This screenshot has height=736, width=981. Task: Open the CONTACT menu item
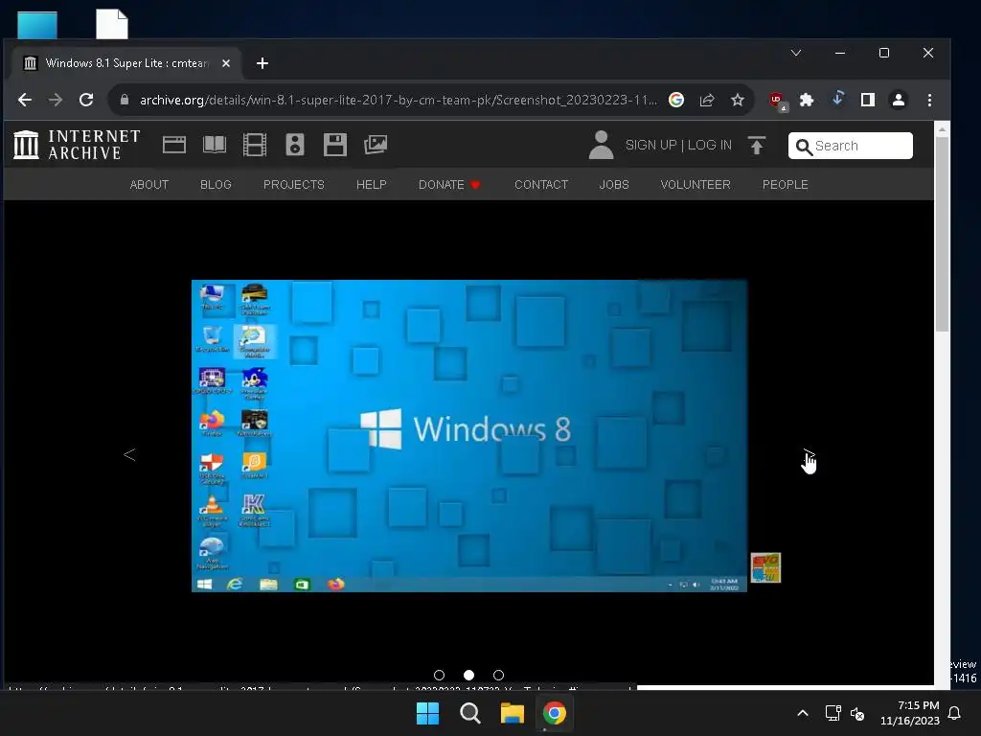click(x=541, y=185)
